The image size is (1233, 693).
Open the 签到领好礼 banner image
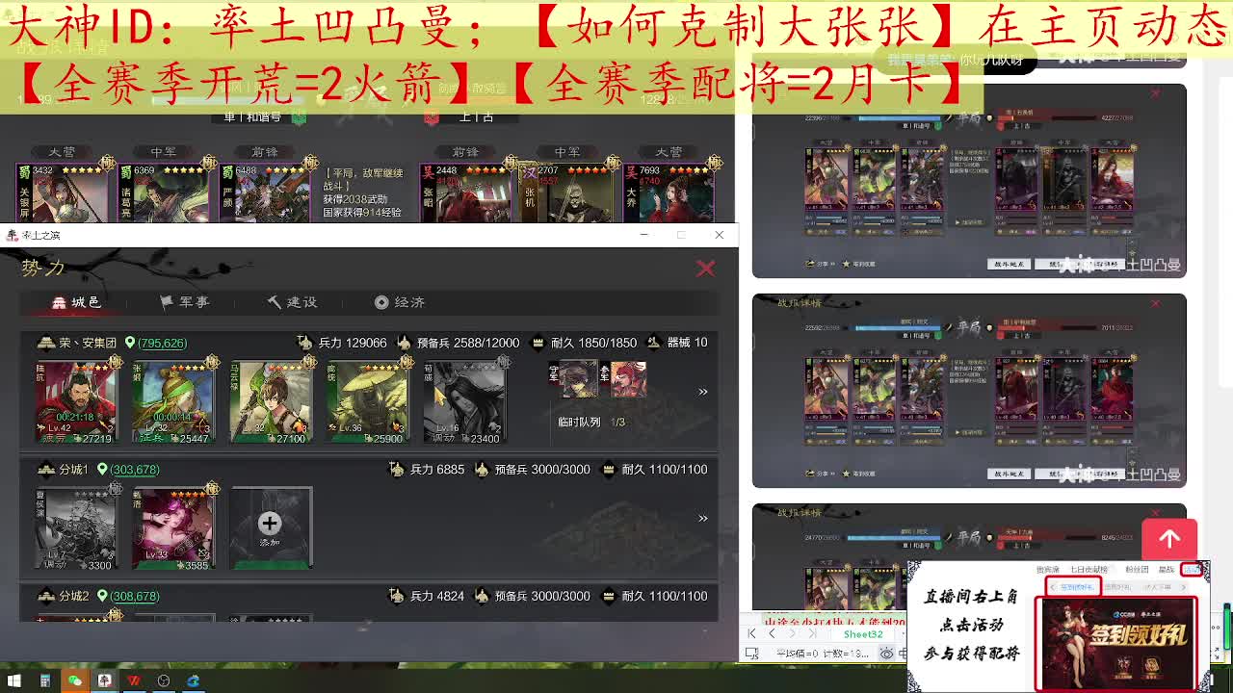point(1115,643)
